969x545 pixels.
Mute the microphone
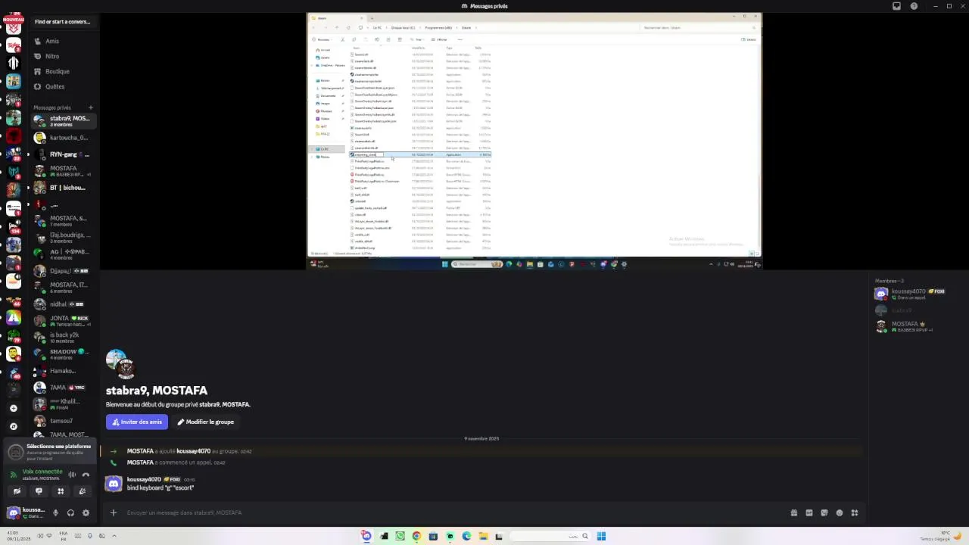click(55, 512)
